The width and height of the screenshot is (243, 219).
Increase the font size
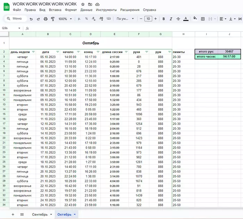pyautogui.click(x=156, y=19)
